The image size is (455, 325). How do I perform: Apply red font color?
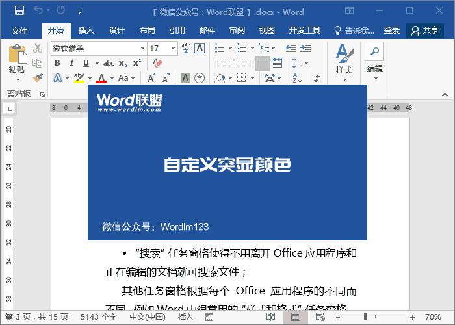(x=101, y=78)
